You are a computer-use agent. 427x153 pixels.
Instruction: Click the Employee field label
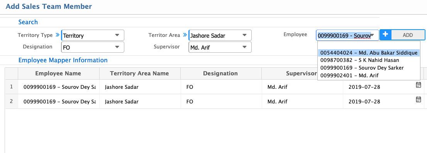coord(295,35)
